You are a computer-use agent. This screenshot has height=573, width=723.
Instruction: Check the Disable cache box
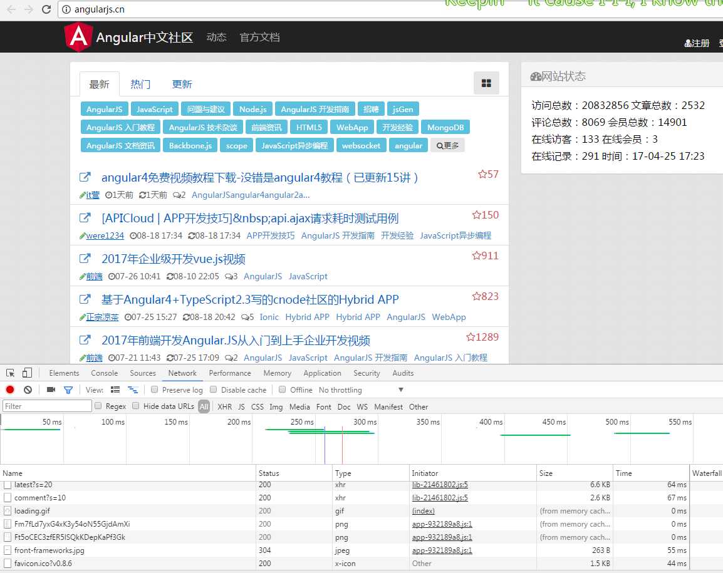point(214,390)
